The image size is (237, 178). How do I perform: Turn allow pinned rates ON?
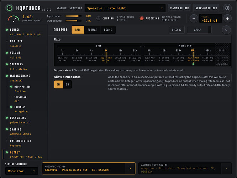(67, 85)
